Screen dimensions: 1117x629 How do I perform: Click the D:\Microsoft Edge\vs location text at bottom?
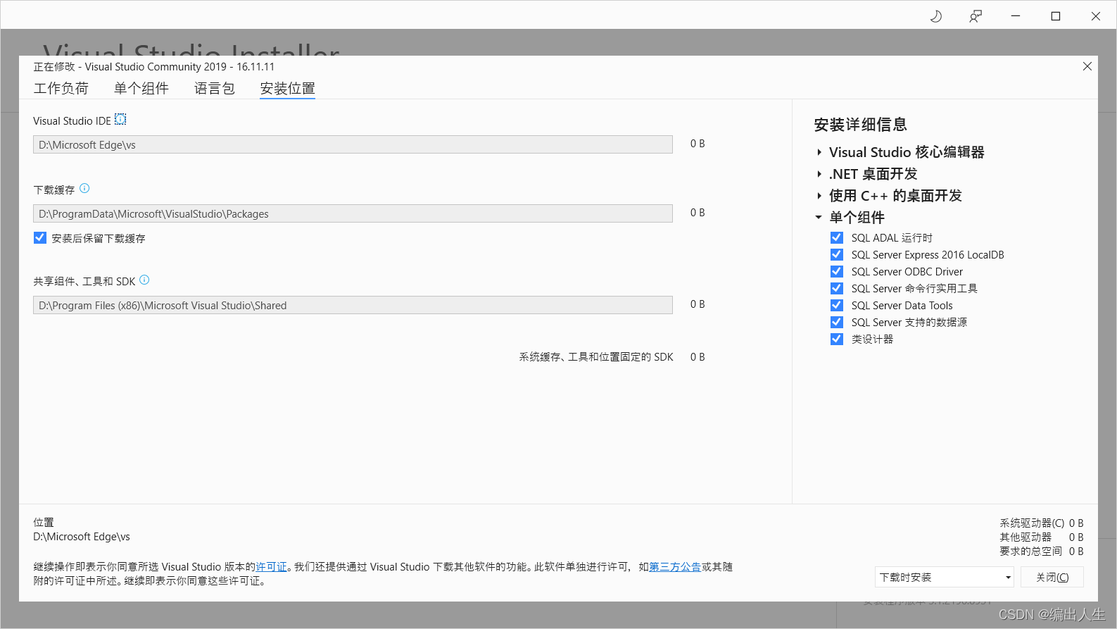click(x=82, y=537)
